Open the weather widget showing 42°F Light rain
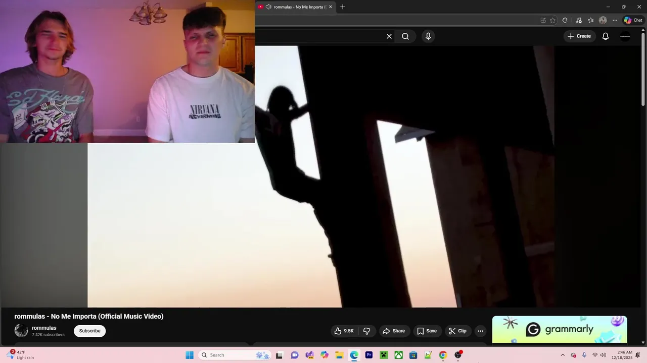 (x=20, y=355)
